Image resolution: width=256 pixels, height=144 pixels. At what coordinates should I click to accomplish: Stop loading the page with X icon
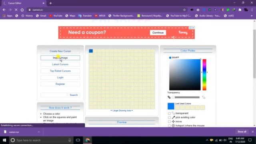pos(16,10)
